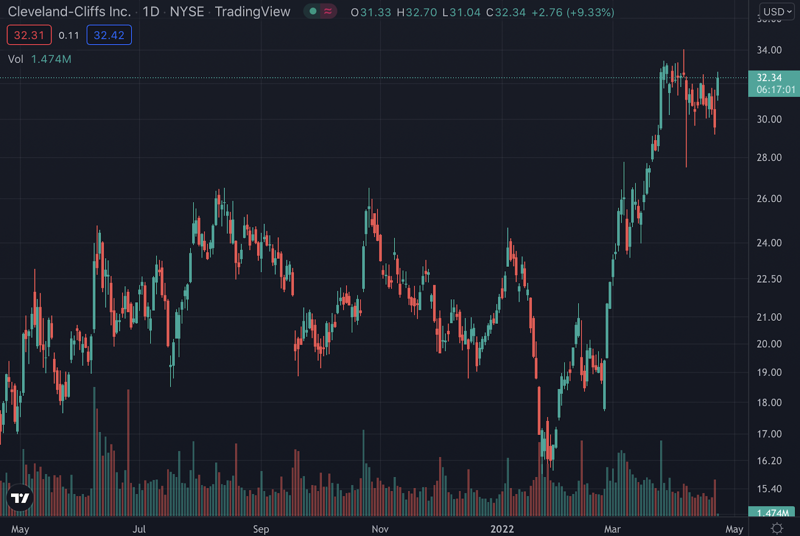Click the Jul label on time axis

[139, 529]
